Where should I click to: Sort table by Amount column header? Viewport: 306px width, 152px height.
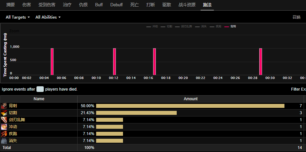190,99
